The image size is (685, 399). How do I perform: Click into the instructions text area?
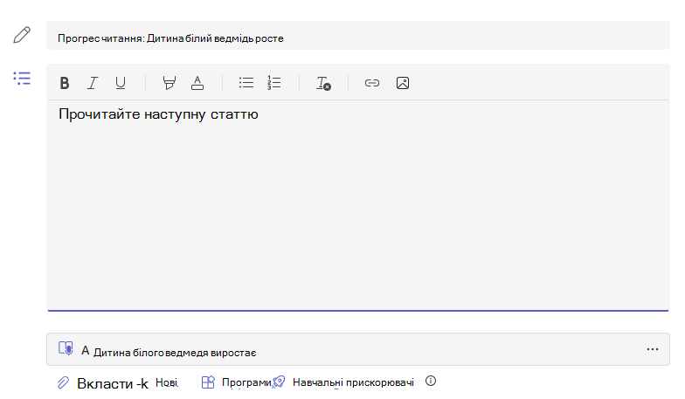pyautogui.click(x=358, y=205)
